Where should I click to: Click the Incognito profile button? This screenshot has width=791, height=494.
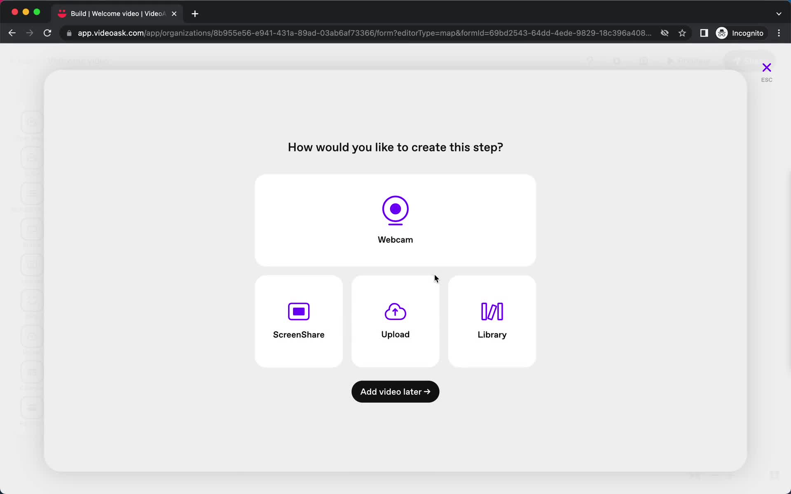click(740, 33)
